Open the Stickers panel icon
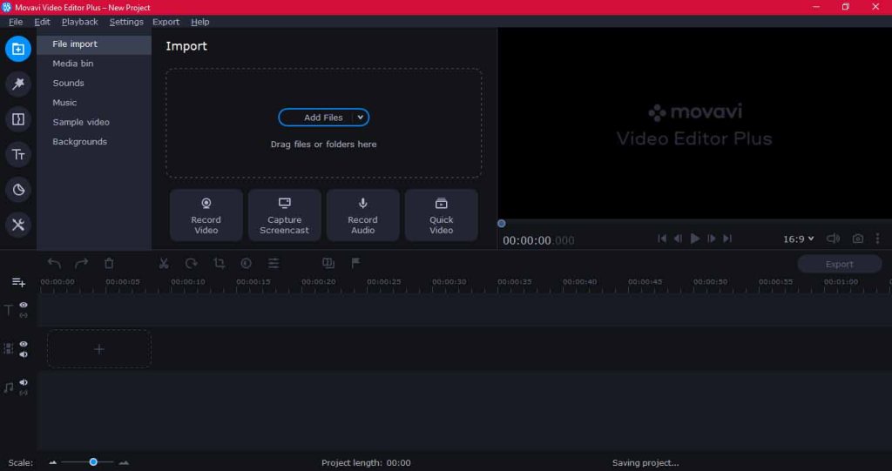This screenshot has width=892, height=471. pos(17,190)
